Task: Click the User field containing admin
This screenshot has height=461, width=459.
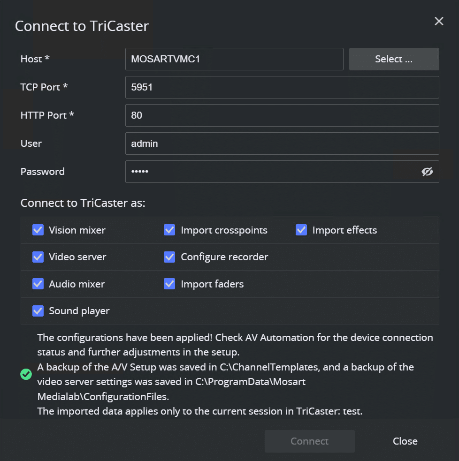Action: 282,144
